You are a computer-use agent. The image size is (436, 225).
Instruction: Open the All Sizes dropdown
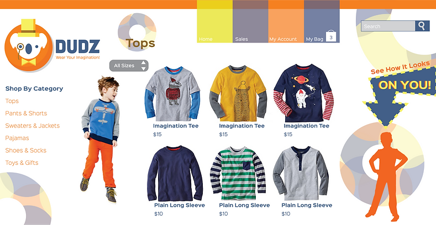tap(129, 66)
